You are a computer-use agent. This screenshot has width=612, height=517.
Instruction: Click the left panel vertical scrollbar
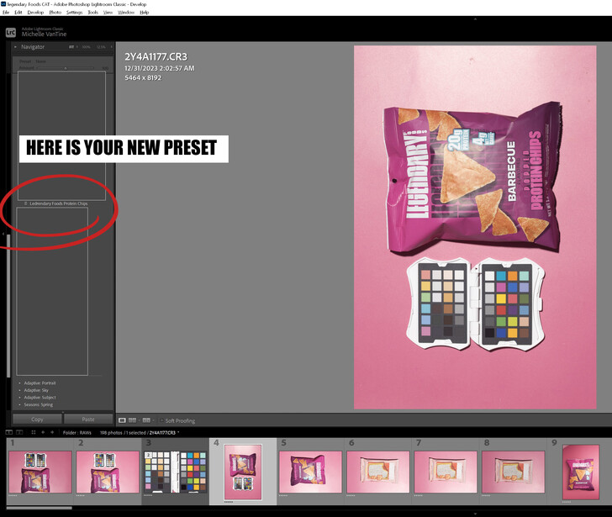coord(8,305)
